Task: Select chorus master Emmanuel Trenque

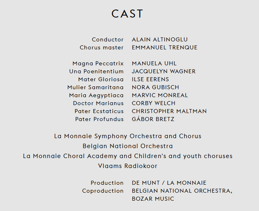Action: point(164,47)
